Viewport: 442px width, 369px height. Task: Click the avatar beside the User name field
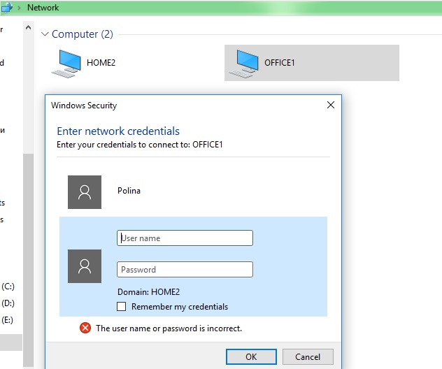coord(85,266)
